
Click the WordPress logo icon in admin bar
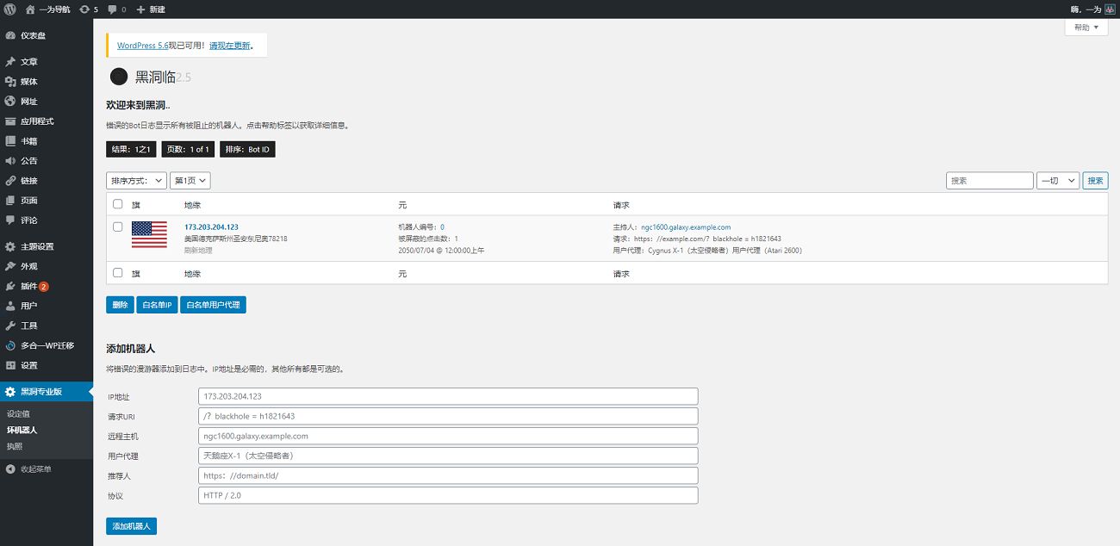pos(9,9)
